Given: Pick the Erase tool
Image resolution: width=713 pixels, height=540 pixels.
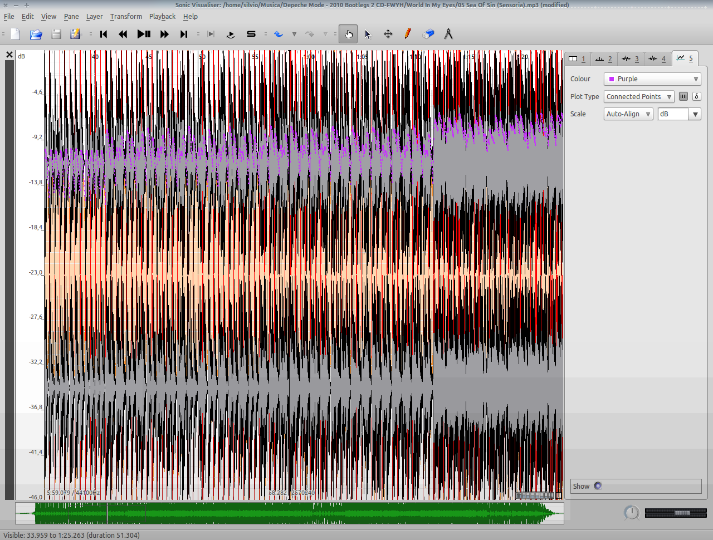Looking at the screenshot, I should [428, 34].
